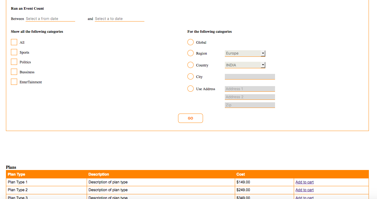Click the $149.00 cost cell
This screenshot has width=377, height=199.
coord(264,182)
